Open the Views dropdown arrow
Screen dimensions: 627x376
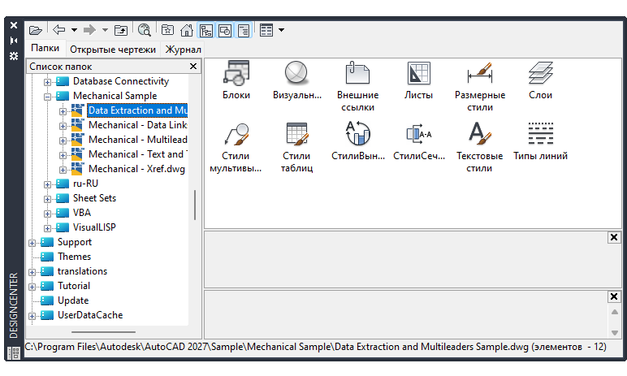click(282, 30)
